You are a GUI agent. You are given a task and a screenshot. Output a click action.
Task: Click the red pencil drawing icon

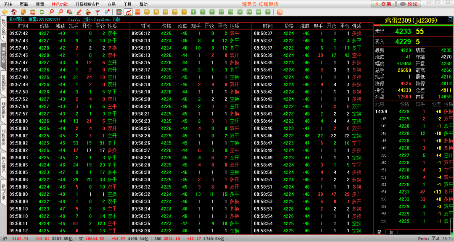click(x=79, y=12)
